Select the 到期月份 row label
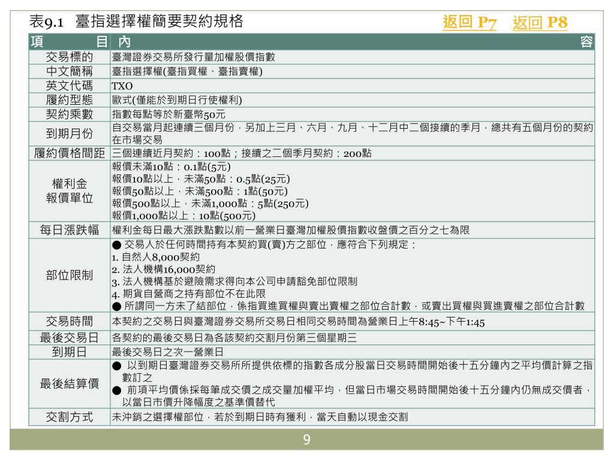 (70, 134)
